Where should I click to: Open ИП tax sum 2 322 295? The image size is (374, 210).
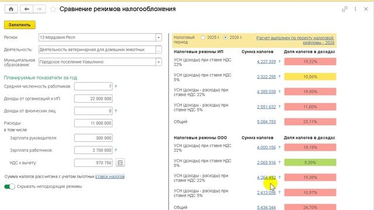[266, 76]
